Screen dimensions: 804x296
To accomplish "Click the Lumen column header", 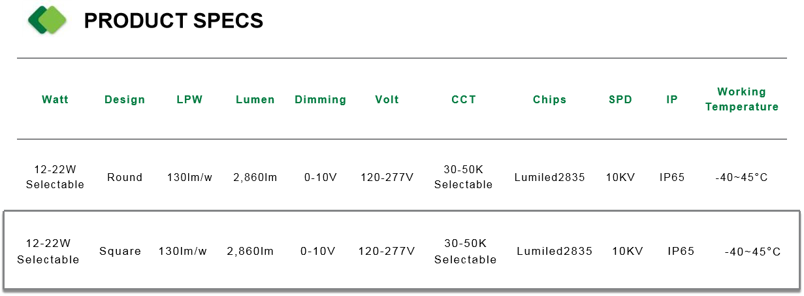I will pyautogui.click(x=255, y=100).
